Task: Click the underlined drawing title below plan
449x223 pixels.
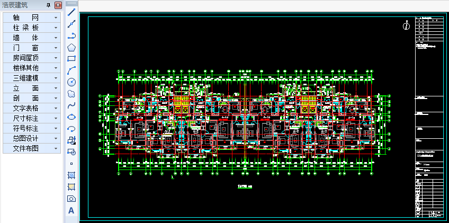Action: click(x=245, y=186)
